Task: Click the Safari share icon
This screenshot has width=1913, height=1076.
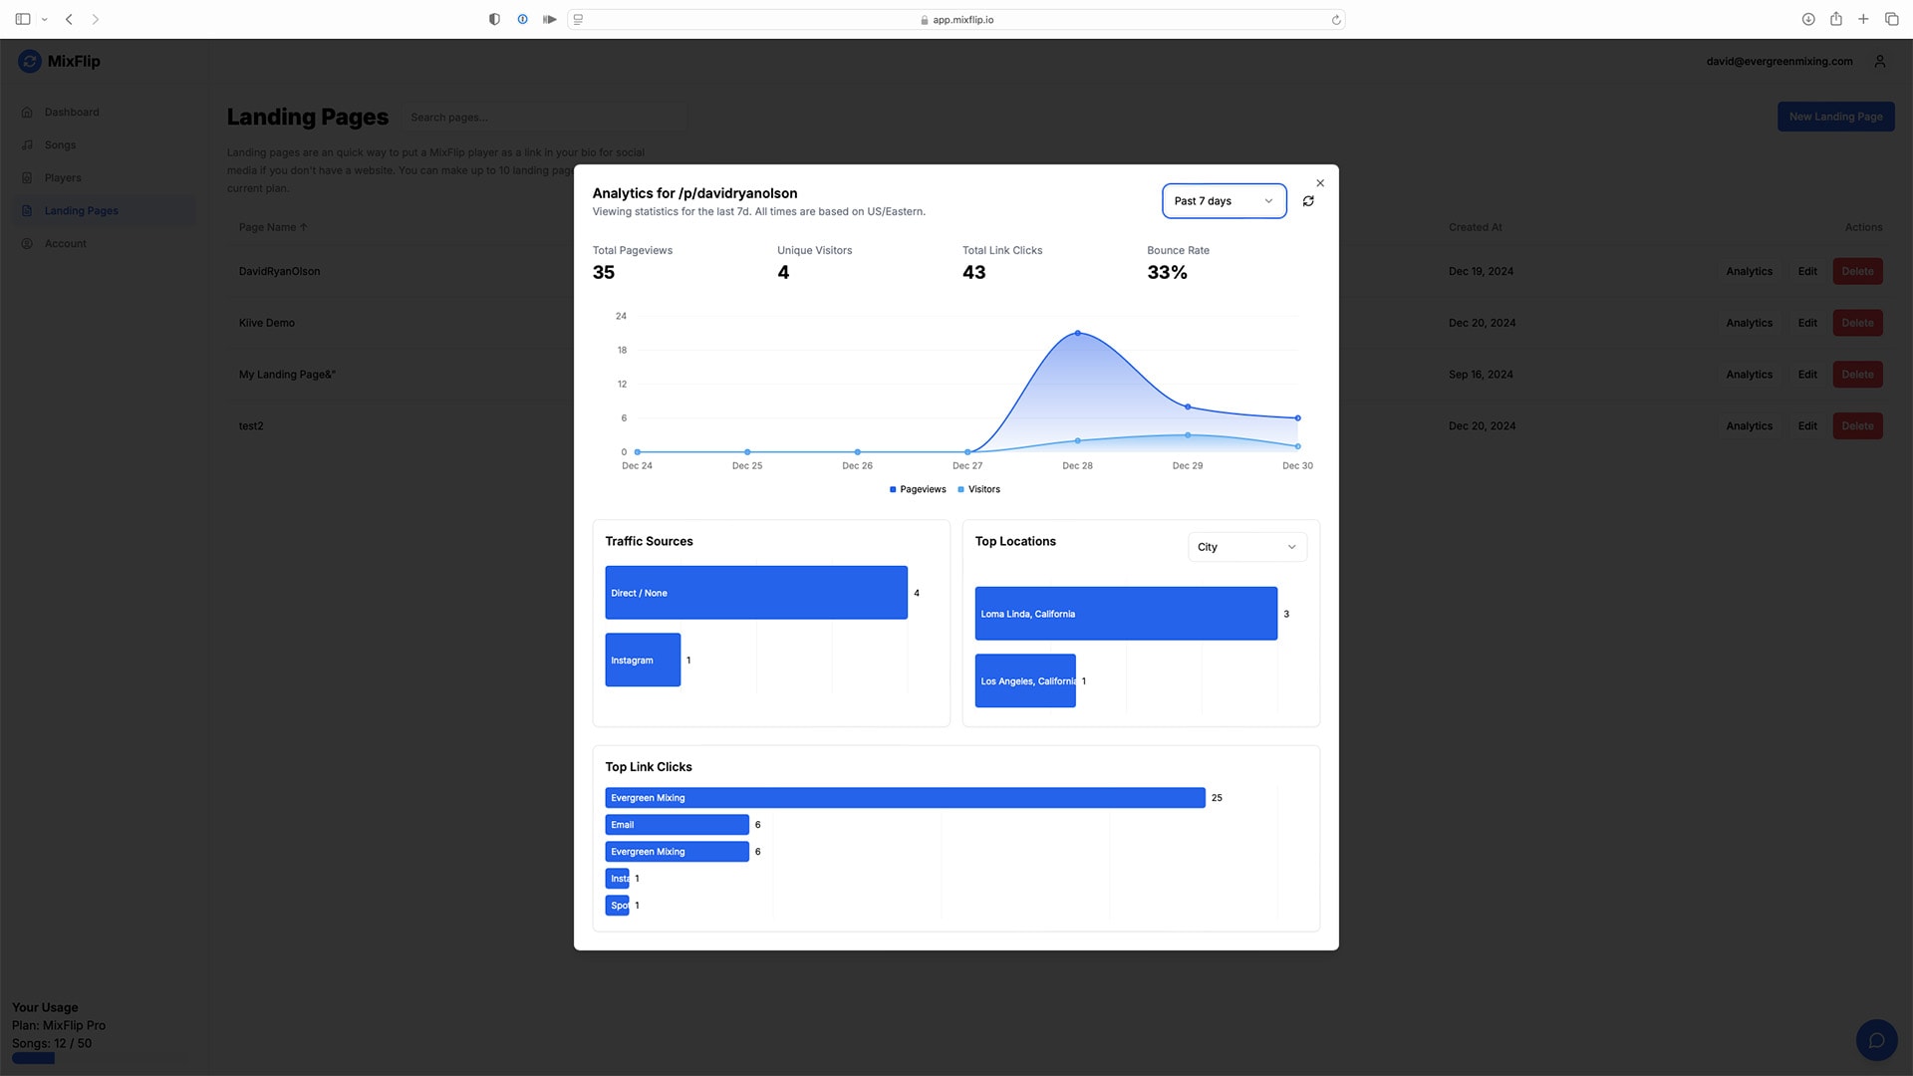Action: (x=1835, y=19)
